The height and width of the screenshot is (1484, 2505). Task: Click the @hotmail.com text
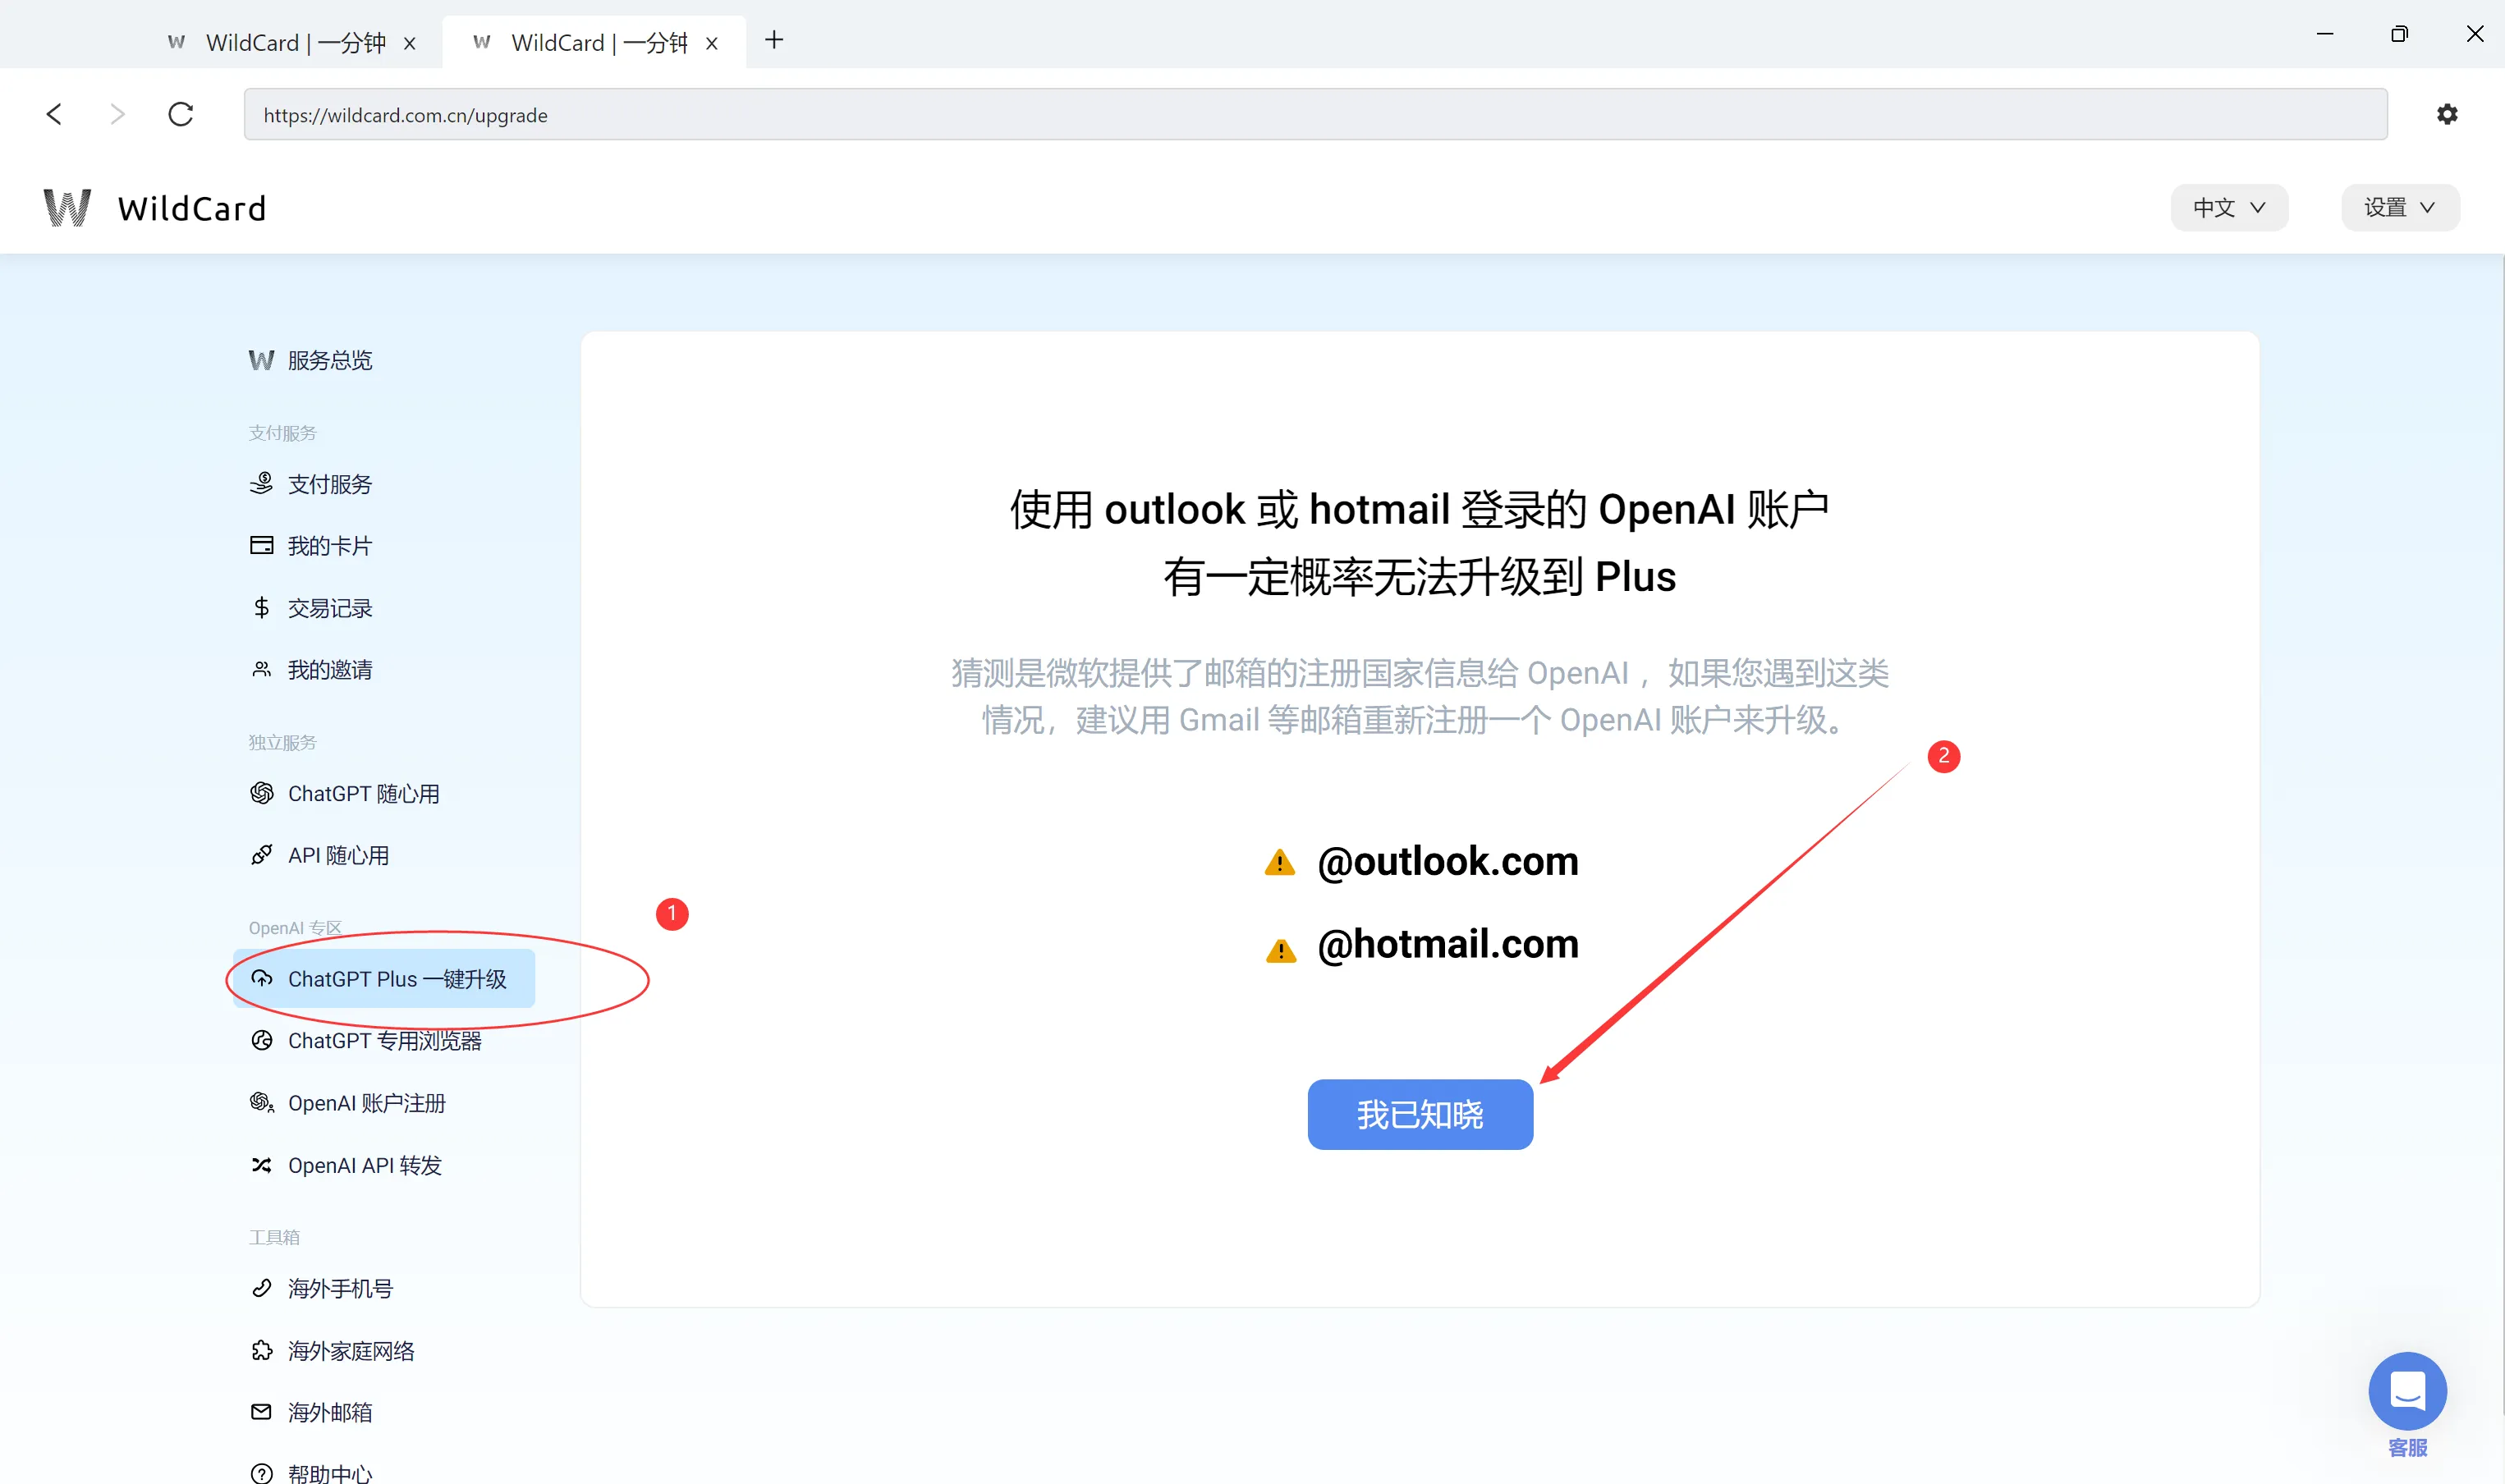coord(1447,944)
